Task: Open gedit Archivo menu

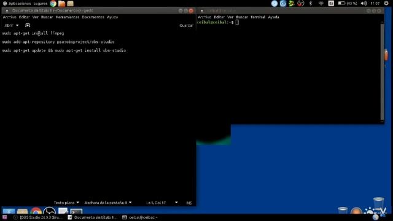Action: click(x=10, y=17)
